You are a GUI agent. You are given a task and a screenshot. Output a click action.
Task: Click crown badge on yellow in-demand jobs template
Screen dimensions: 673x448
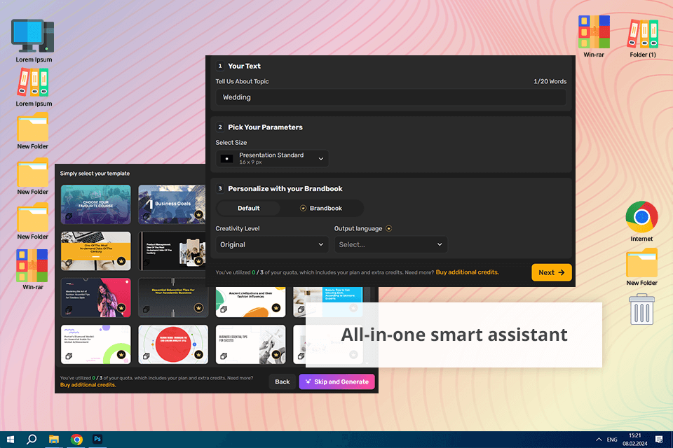coord(121,260)
